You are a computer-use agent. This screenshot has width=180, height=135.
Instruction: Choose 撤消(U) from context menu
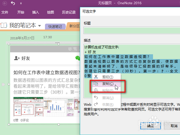point(106,98)
